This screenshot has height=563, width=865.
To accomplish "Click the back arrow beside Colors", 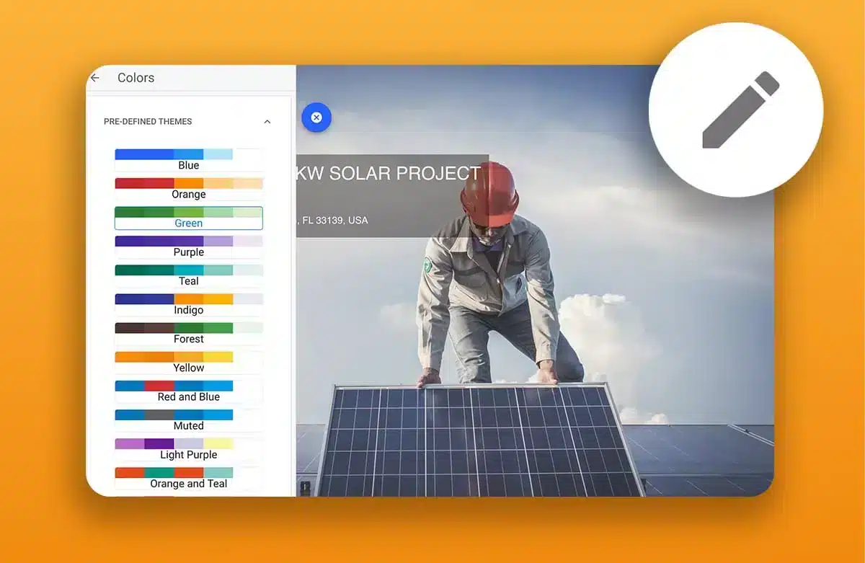I will pos(94,78).
